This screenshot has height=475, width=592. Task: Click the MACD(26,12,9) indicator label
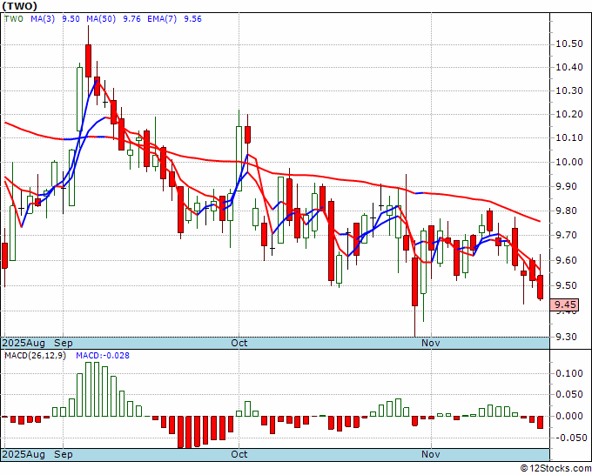pos(35,356)
